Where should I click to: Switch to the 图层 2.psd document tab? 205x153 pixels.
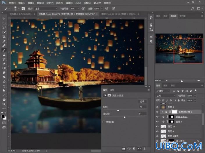pos(119,14)
